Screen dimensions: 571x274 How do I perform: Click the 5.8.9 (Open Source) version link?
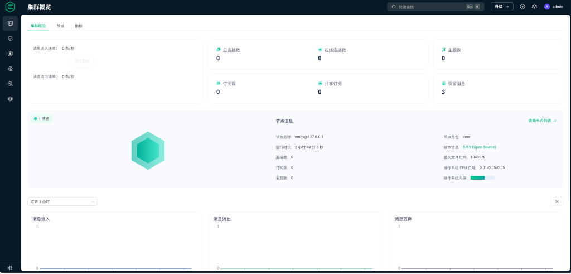point(479,147)
